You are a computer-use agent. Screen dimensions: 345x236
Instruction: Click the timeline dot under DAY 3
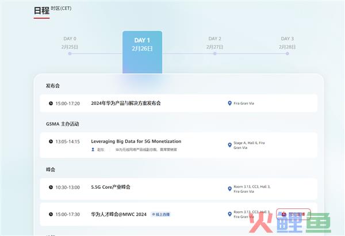coord(287,54)
